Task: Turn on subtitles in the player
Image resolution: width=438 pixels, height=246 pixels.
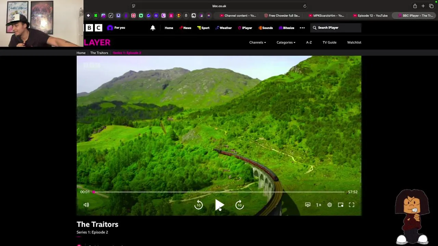Action: click(308, 205)
